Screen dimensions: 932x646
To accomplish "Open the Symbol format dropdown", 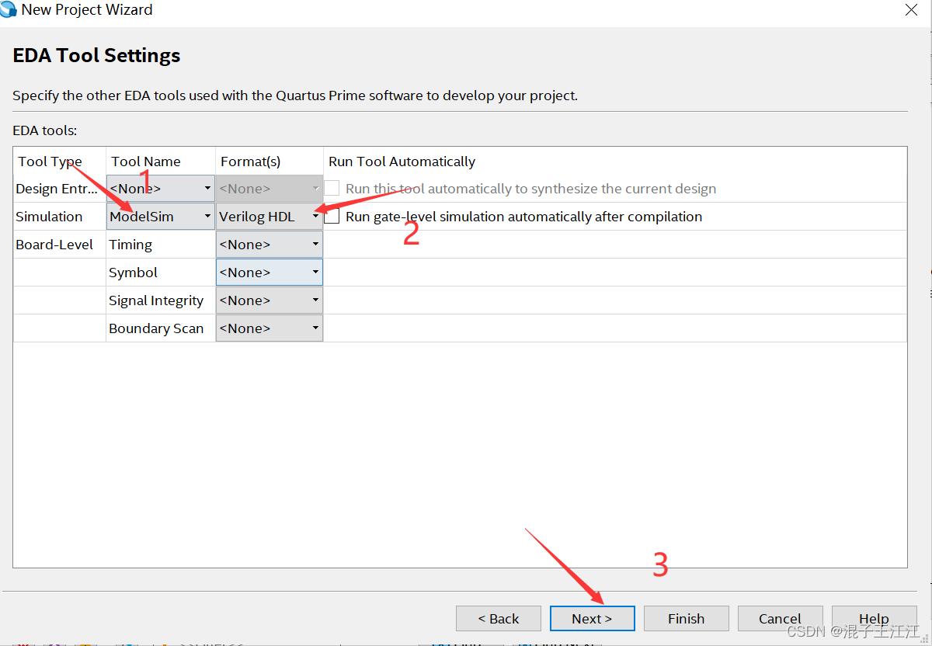I will click(270, 273).
